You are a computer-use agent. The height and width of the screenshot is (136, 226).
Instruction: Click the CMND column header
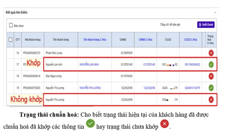123,40
